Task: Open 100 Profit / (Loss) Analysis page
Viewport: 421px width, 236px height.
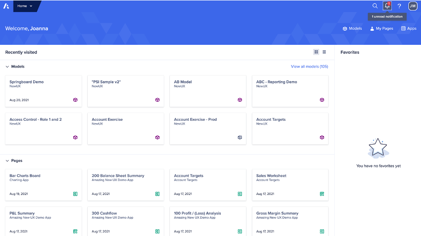Action: click(x=197, y=213)
